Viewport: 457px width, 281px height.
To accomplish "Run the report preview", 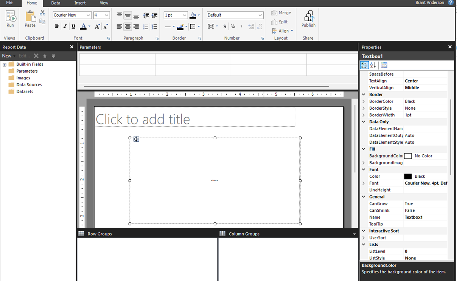I will tap(10, 19).
